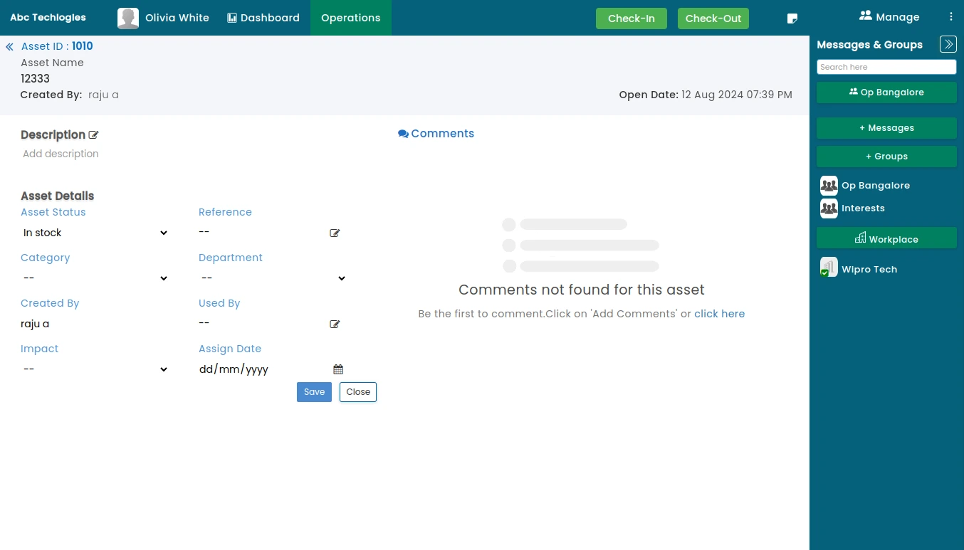Click the Comments speech bubble icon
Screen dimensions: 964x550
[x=403, y=134]
